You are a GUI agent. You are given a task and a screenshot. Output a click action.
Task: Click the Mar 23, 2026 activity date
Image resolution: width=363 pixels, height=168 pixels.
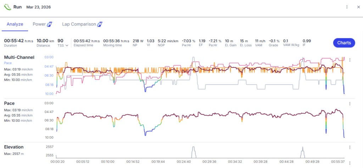pos(39,7)
